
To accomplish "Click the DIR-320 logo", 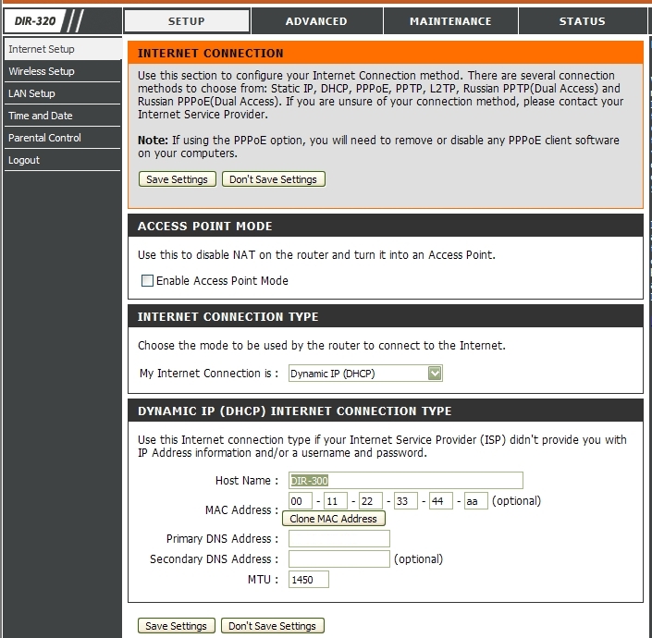I will click(x=34, y=20).
